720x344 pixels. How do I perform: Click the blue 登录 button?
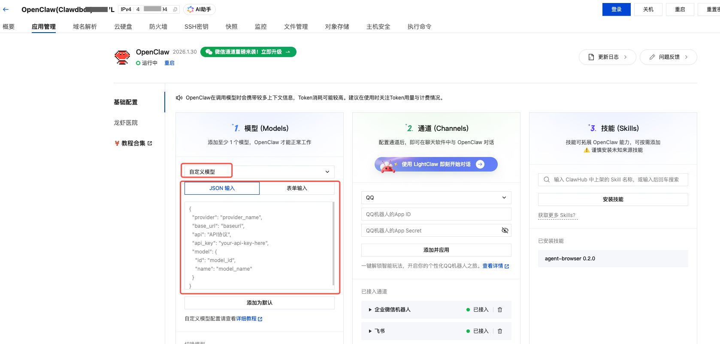coord(617,9)
